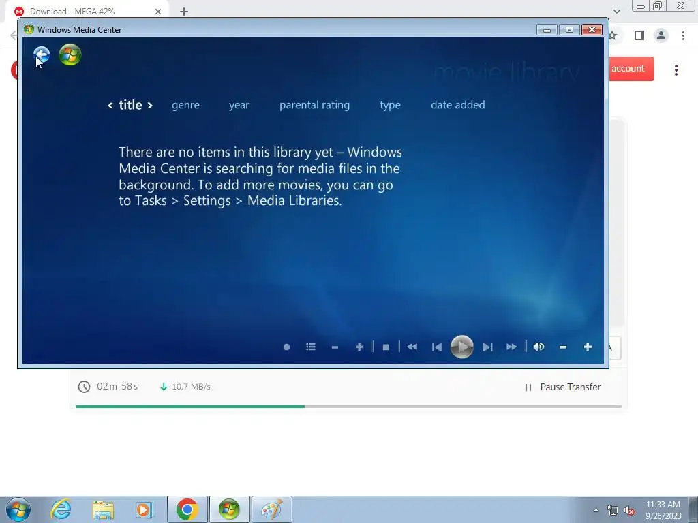
Task: Click the MEGA download progress bar
Action: pyautogui.click(x=348, y=407)
